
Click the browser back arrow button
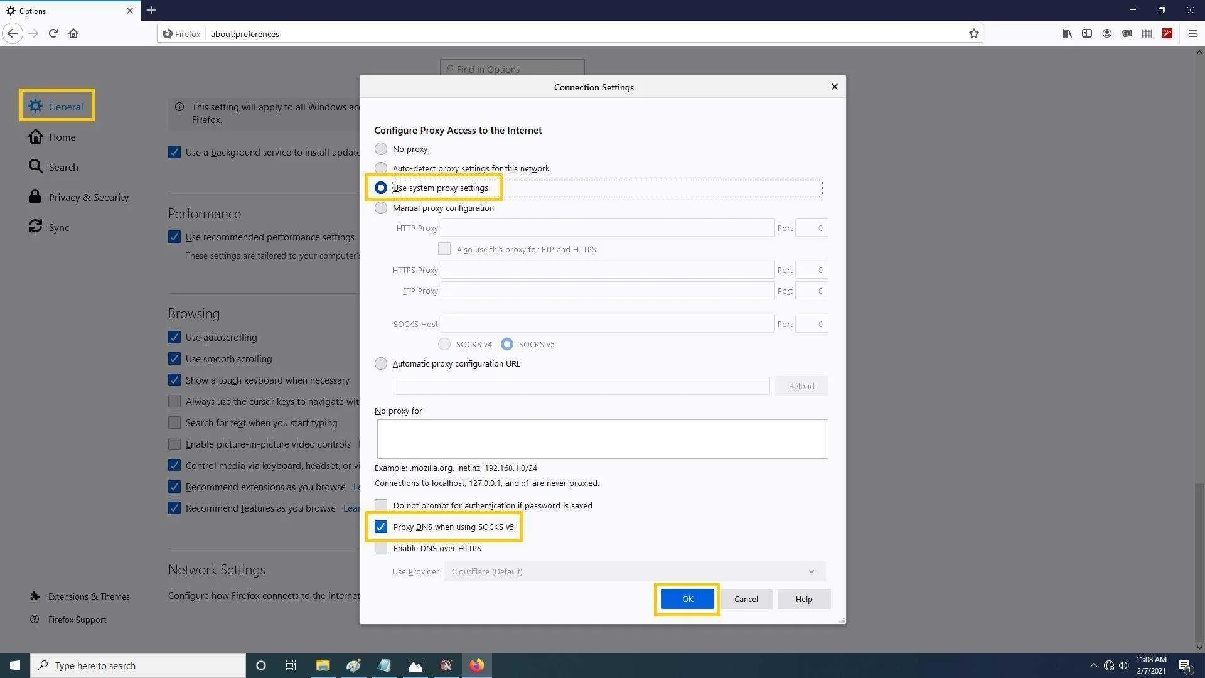click(13, 33)
